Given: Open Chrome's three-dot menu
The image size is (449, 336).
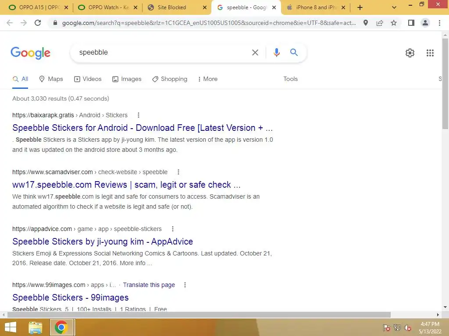Looking at the screenshot, I should [439, 23].
